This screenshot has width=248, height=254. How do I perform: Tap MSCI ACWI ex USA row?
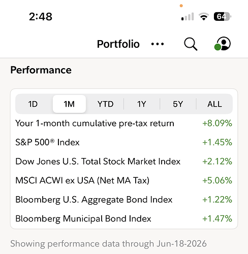coord(124,180)
